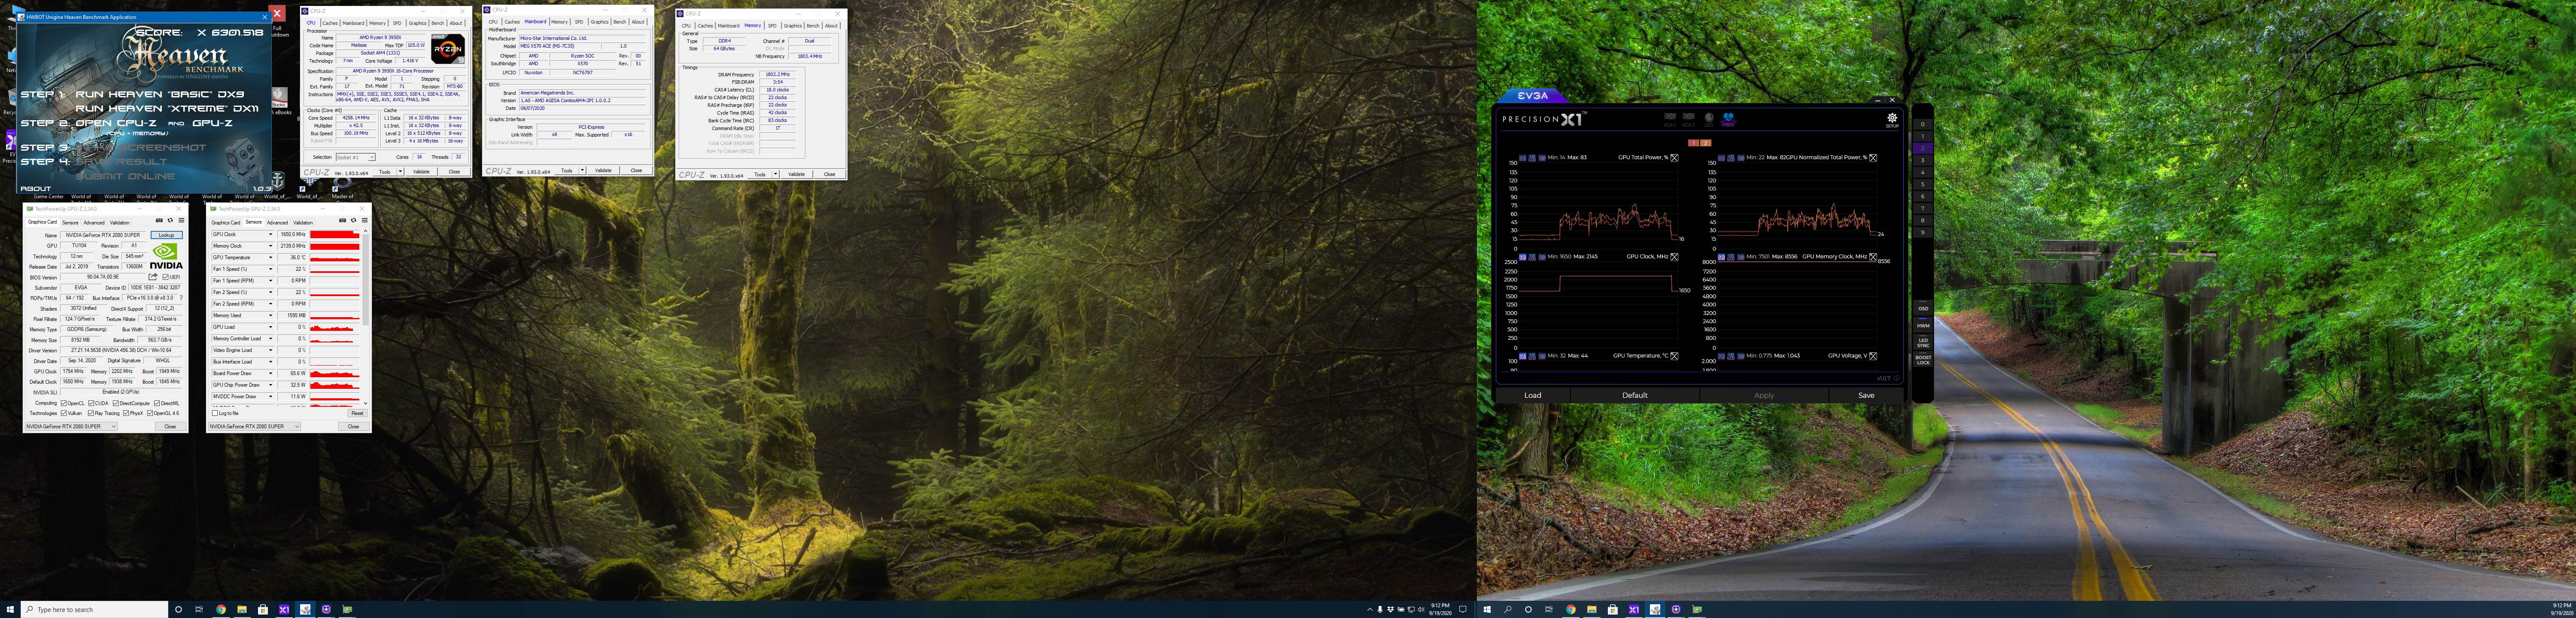
Task: Toggle the OpenCL checkbox in GPU-Z
Action: (64, 403)
